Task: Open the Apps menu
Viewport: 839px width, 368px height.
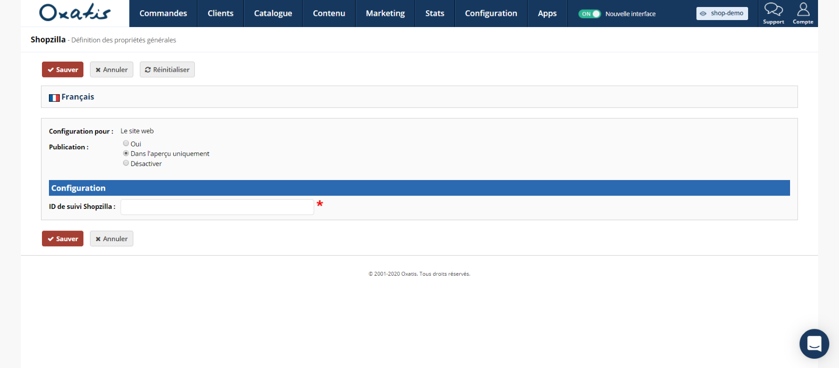Action: 547,14
